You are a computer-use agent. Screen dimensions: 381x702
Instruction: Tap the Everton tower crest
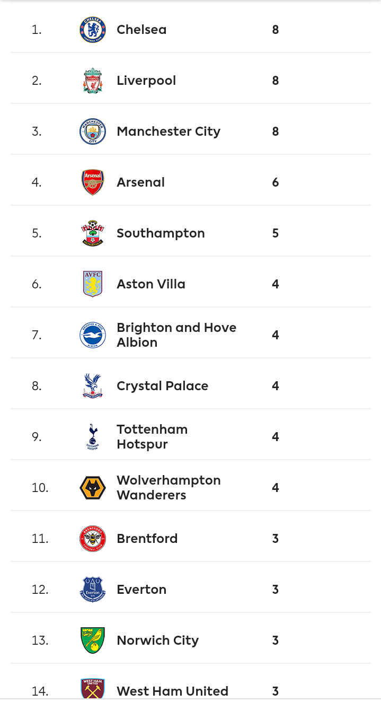point(93,590)
